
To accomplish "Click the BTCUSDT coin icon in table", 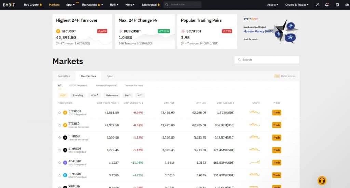I will [x=65, y=113].
